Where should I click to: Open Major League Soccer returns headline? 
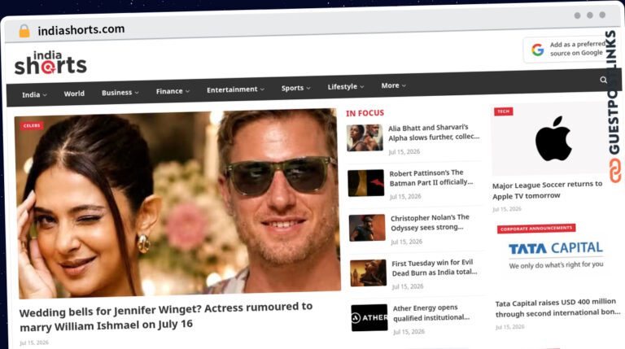pos(547,190)
